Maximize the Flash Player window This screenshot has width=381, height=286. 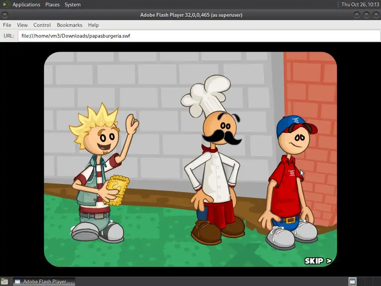pyautogui.click(x=366, y=15)
